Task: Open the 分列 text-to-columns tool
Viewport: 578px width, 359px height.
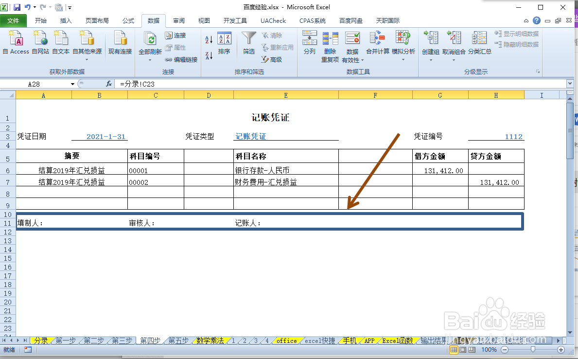Action: [x=310, y=44]
